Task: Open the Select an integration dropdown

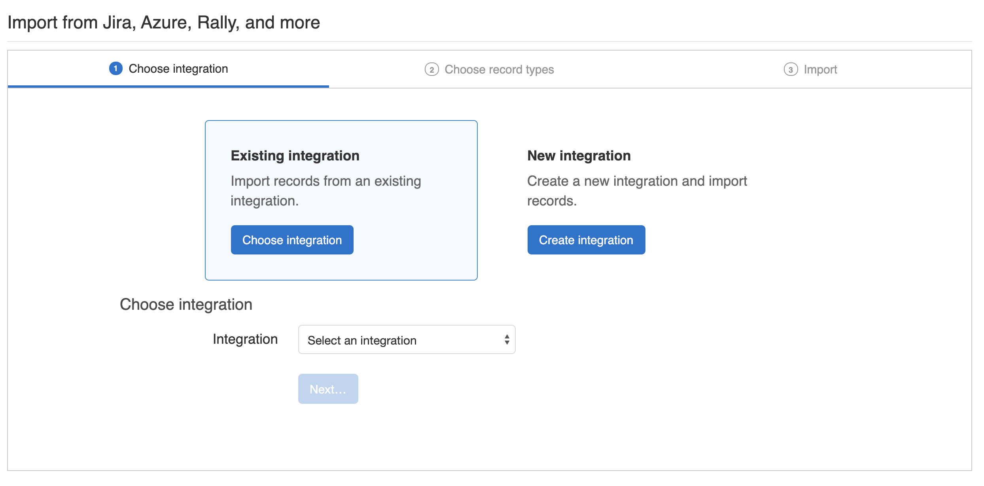Action: [406, 339]
